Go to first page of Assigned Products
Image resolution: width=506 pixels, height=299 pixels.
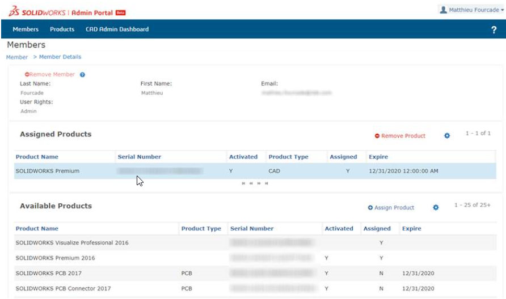click(x=243, y=183)
